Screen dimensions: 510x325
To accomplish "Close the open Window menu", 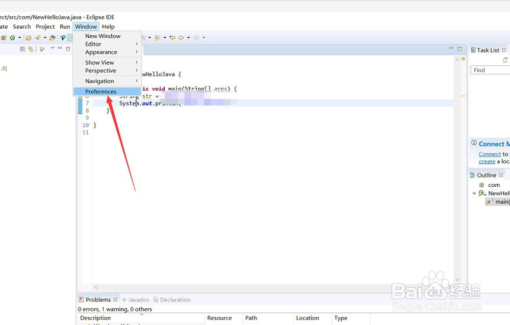I will click(86, 27).
